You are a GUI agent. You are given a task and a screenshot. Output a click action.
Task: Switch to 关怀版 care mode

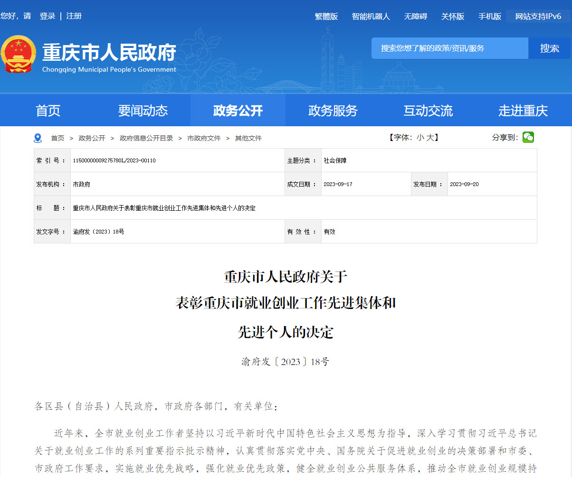pos(453,17)
